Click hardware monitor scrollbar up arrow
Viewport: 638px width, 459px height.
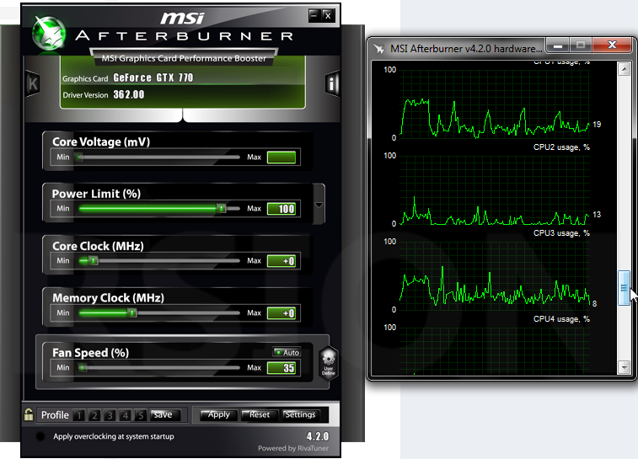pyautogui.click(x=625, y=69)
